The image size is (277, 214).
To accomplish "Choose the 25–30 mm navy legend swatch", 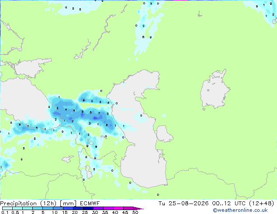I will coord(88,208).
